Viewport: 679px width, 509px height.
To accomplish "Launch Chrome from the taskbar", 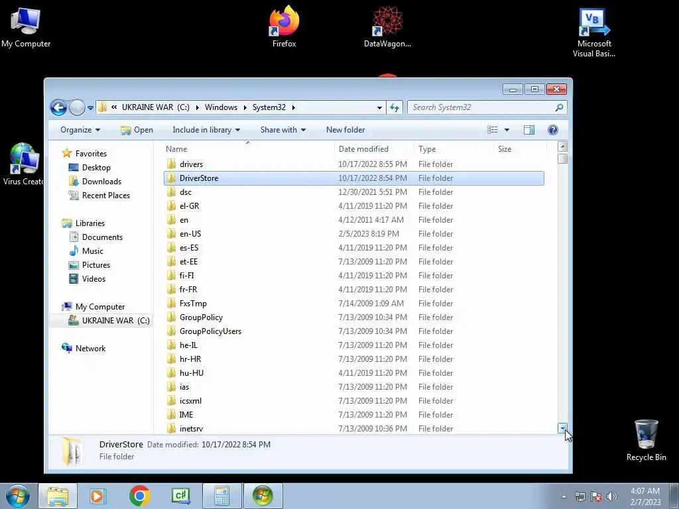I will click(139, 496).
